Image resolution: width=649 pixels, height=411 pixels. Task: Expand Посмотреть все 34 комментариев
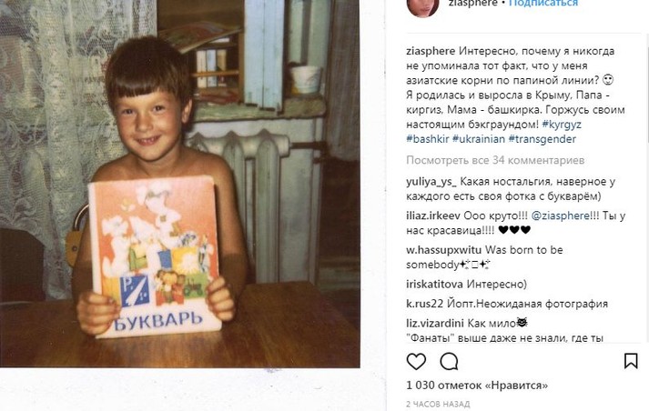[x=495, y=160]
